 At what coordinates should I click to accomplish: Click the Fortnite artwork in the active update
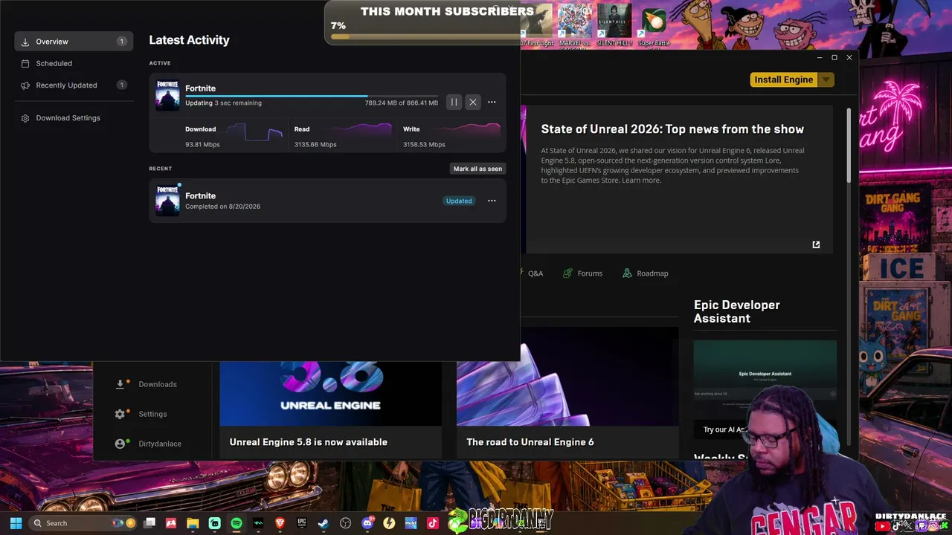pos(167,96)
